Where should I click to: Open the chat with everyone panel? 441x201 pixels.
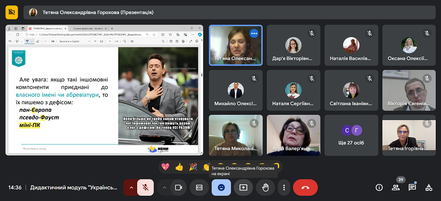click(412, 187)
